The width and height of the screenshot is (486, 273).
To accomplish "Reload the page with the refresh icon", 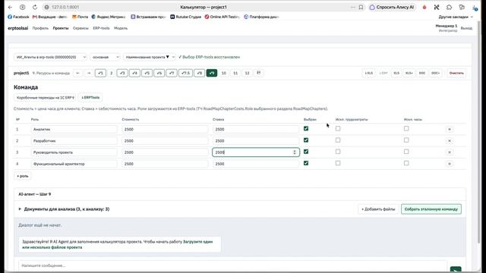I will (x=35, y=7).
